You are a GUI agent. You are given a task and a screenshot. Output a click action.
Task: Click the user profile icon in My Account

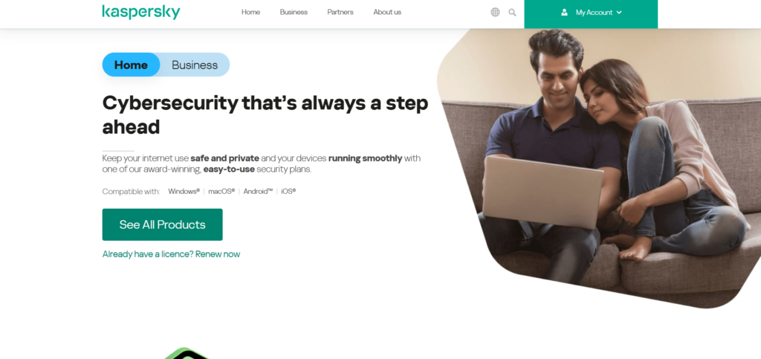[565, 12]
